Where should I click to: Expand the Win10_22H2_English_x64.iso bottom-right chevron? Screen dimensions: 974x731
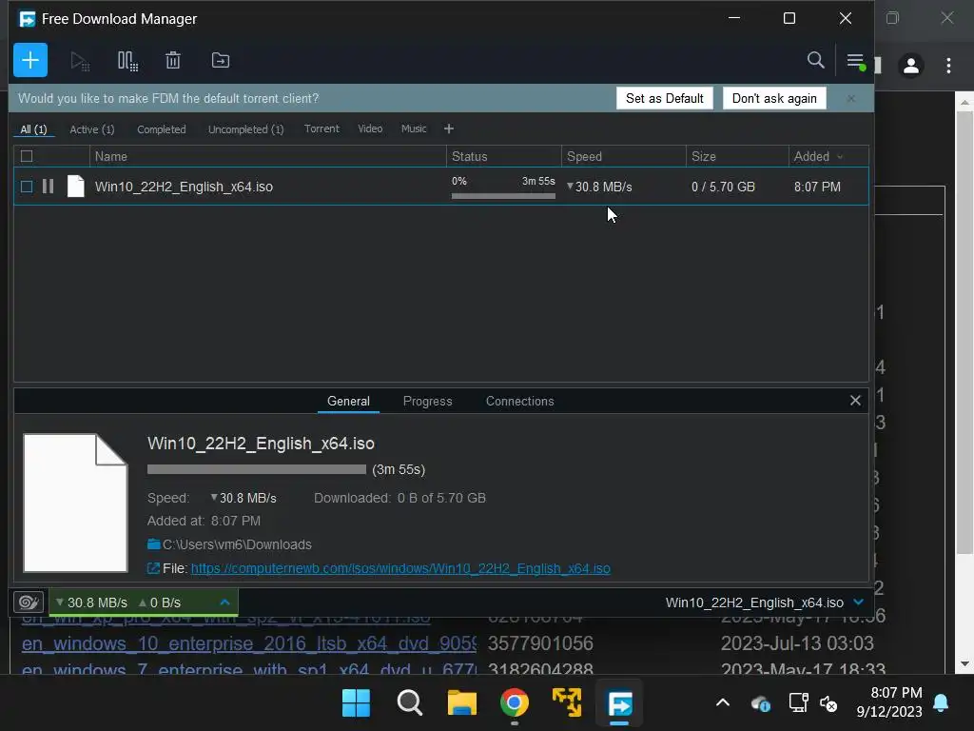pos(859,602)
